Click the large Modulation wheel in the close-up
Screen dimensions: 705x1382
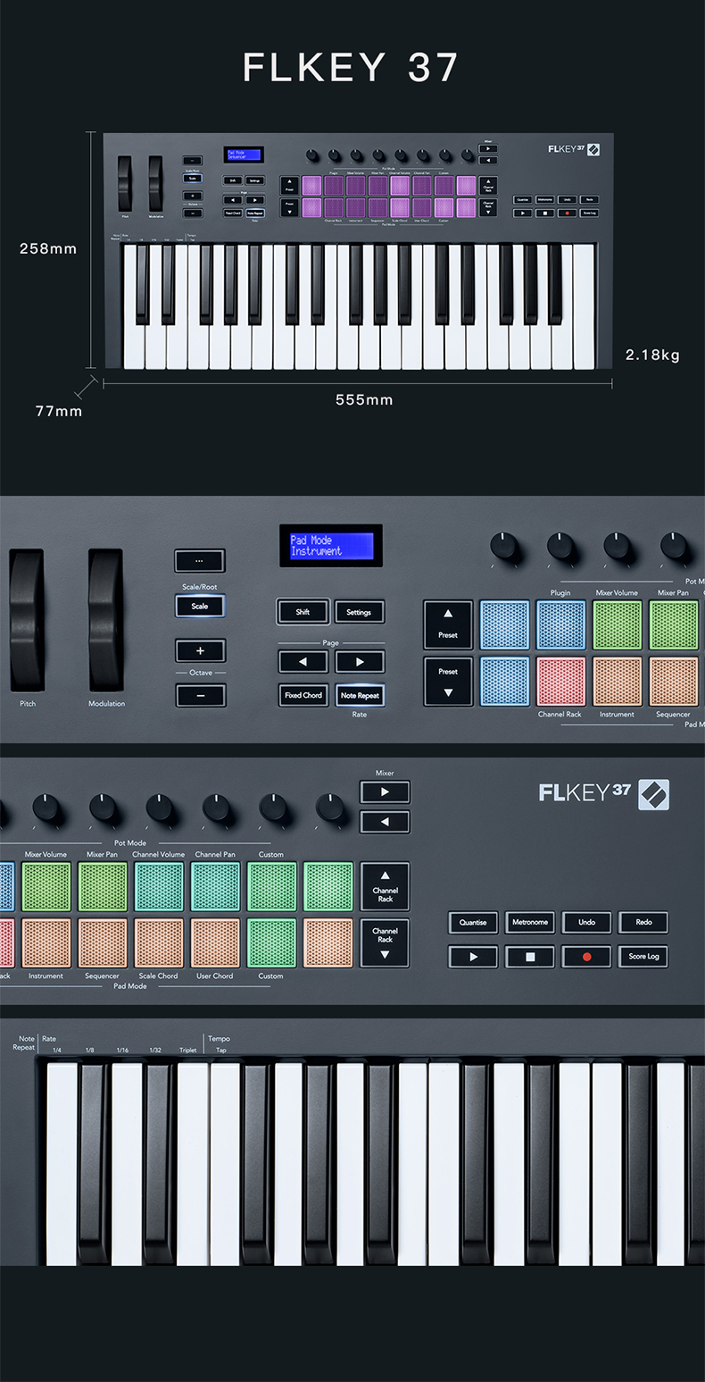coord(105,619)
